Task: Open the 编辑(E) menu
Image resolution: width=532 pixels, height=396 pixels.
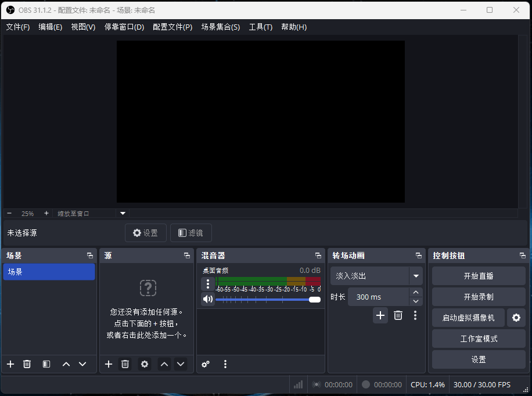Action: pos(51,27)
